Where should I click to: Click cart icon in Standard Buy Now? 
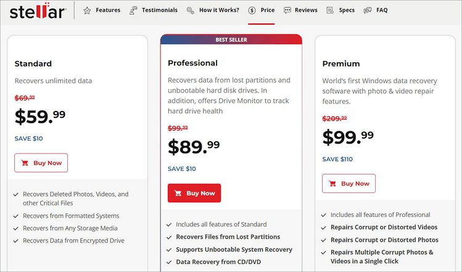[25, 163]
